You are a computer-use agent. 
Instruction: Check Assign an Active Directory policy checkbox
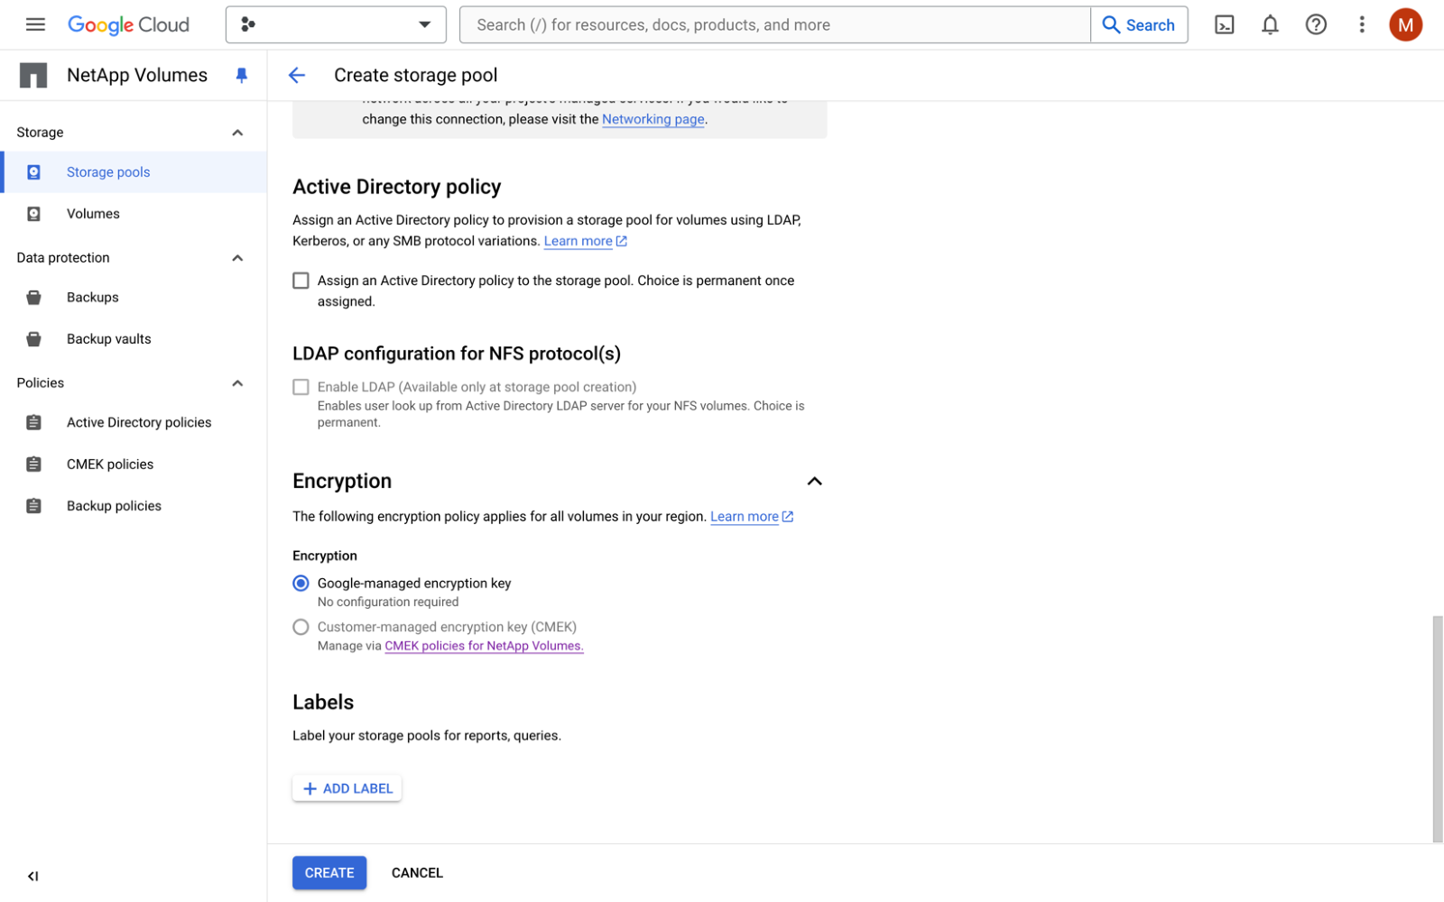point(301,281)
